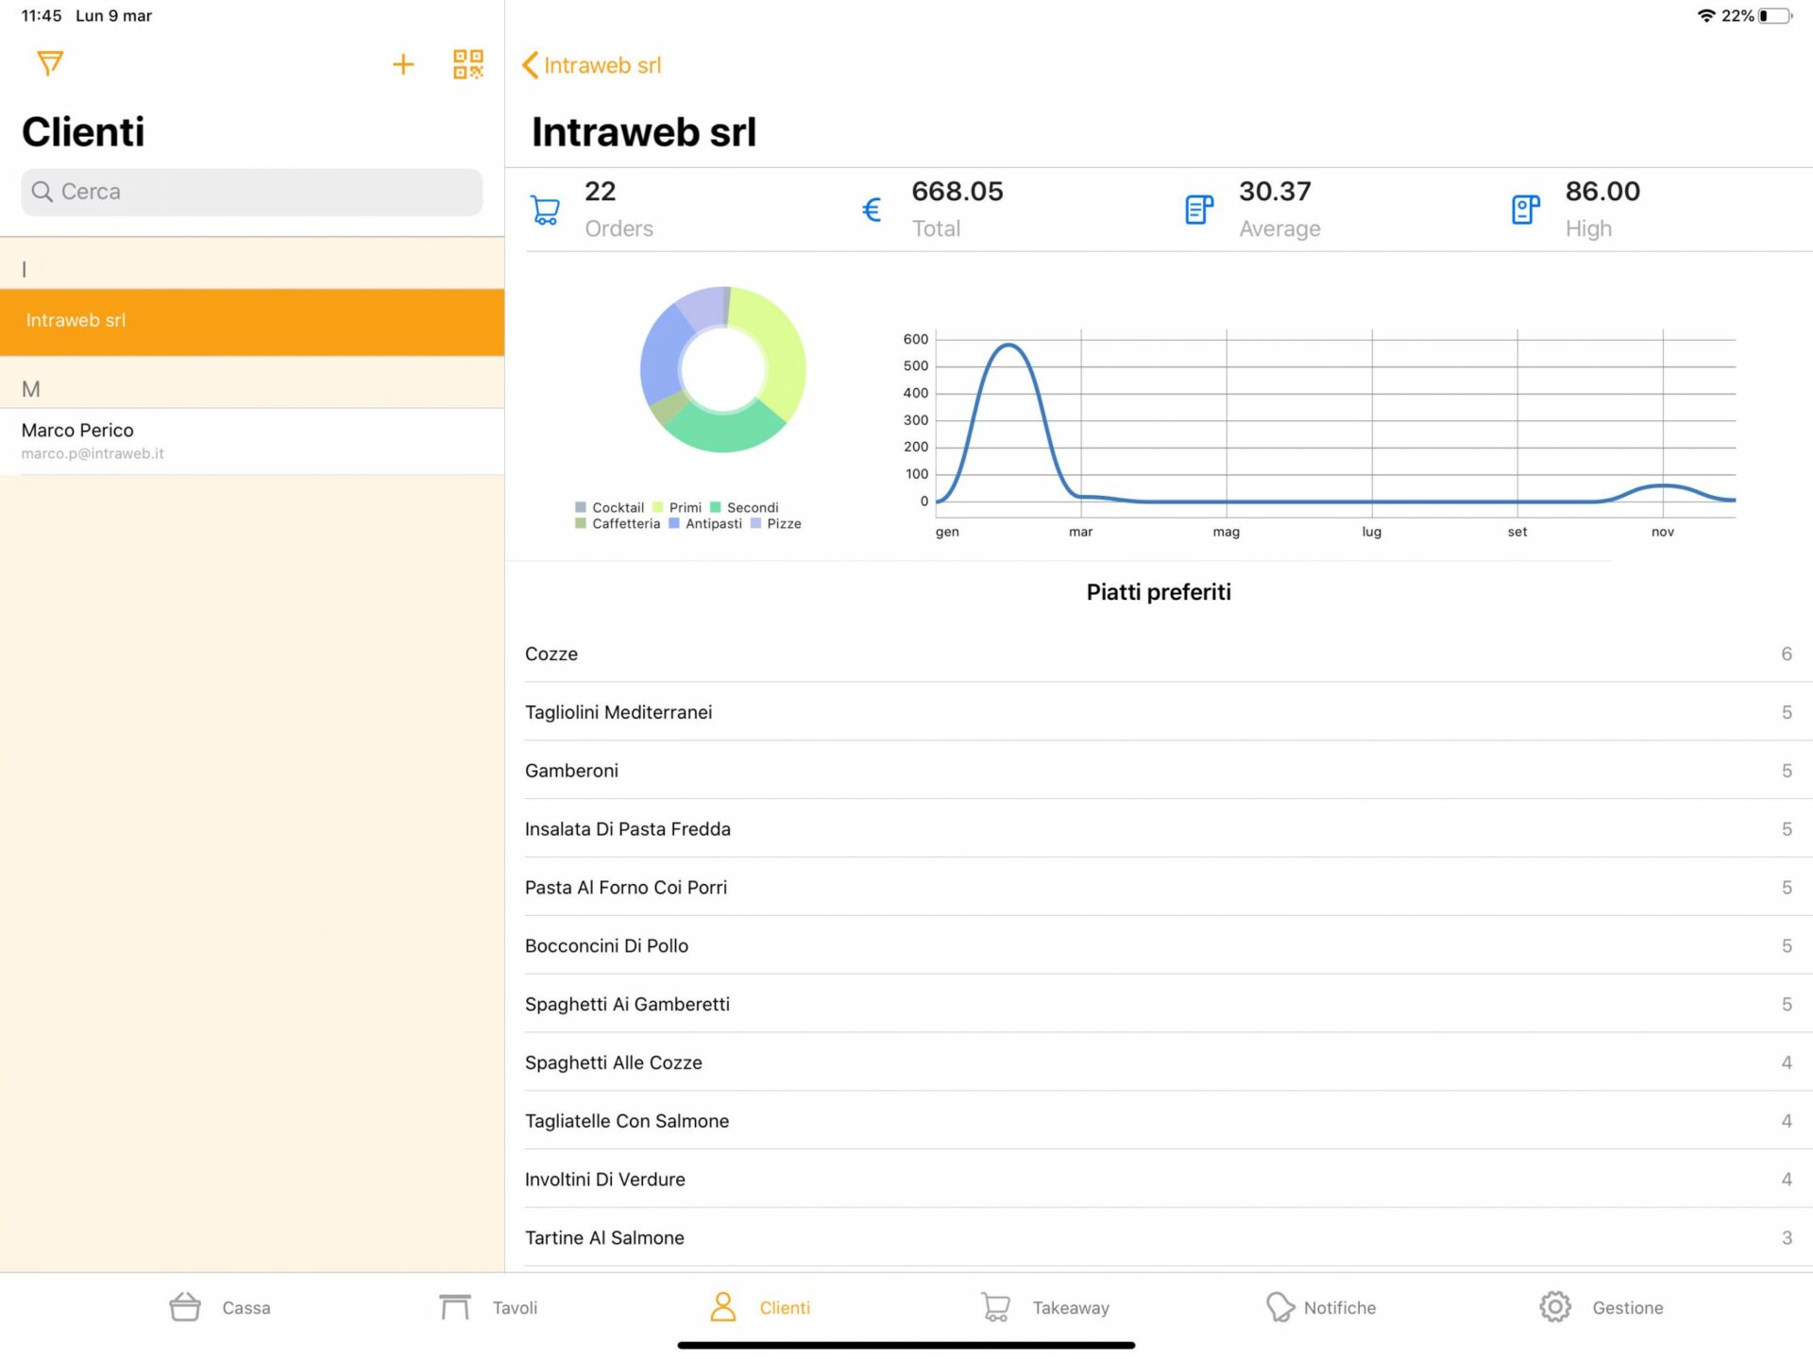Click the euro Total icon
This screenshot has height=1359, width=1813.
click(x=872, y=210)
